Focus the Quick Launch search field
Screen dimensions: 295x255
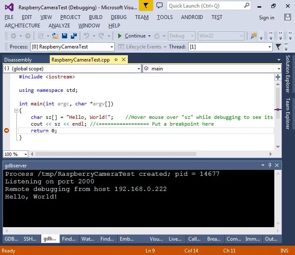point(206,6)
